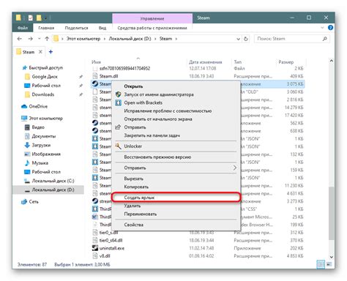Switch to details view icon in status bar
Image resolution: width=347 pixels, height=281 pixels.
pyautogui.click(x=321, y=264)
